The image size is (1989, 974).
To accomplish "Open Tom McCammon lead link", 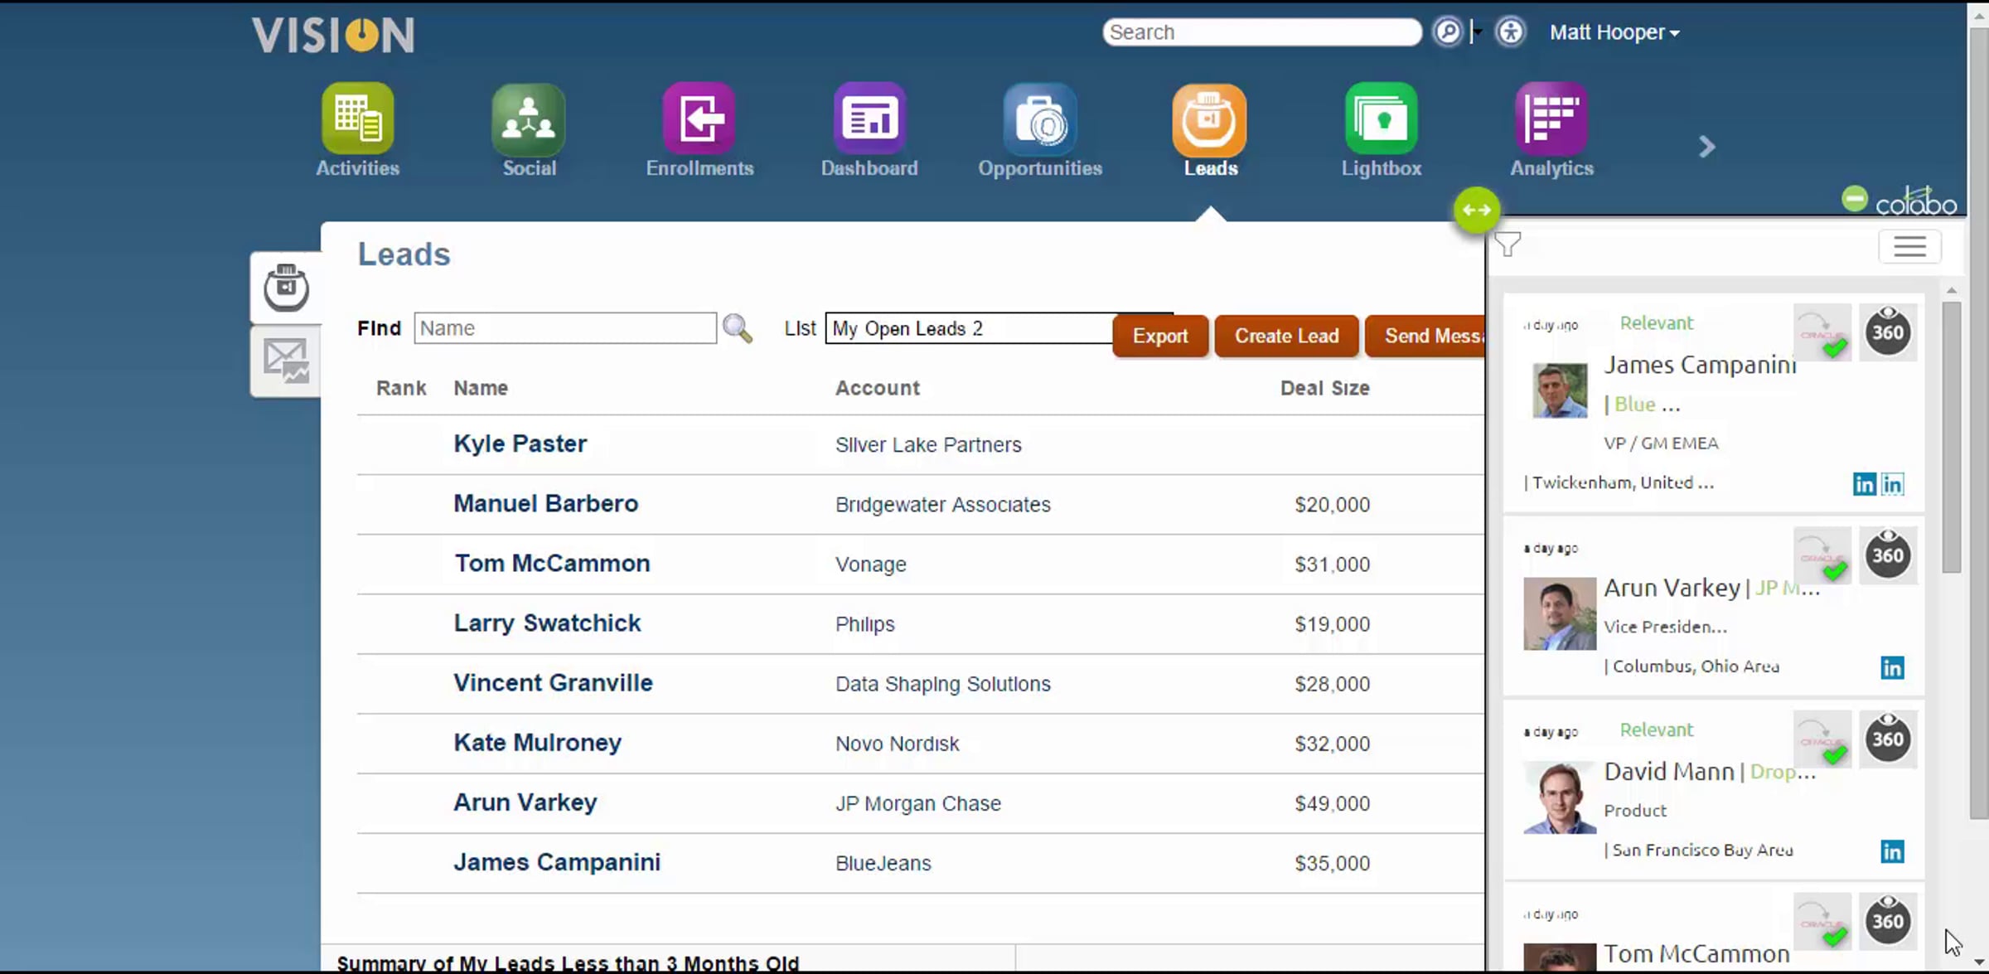I will pyautogui.click(x=552, y=564).
